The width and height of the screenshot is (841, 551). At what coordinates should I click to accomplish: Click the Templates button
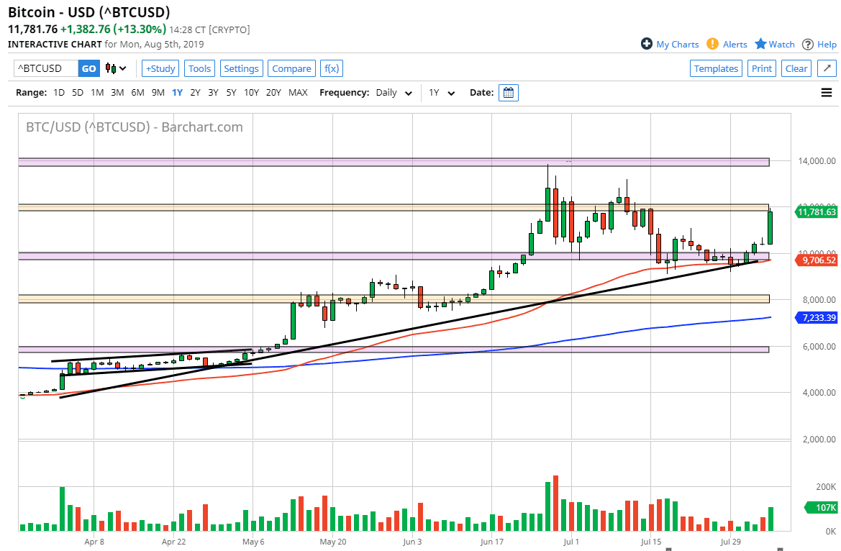coord(716,68)
